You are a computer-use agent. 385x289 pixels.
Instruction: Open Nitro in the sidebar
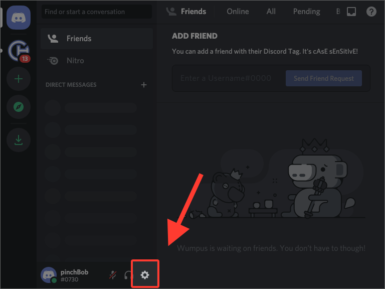(97, 61)
